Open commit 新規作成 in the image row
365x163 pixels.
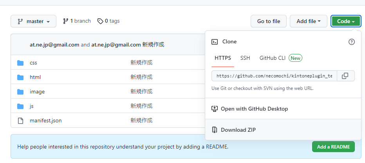coord(141,91)
